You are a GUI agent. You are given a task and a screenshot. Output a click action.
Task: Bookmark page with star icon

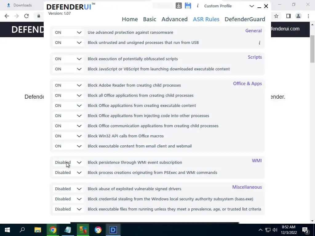(x=276, y=16)
